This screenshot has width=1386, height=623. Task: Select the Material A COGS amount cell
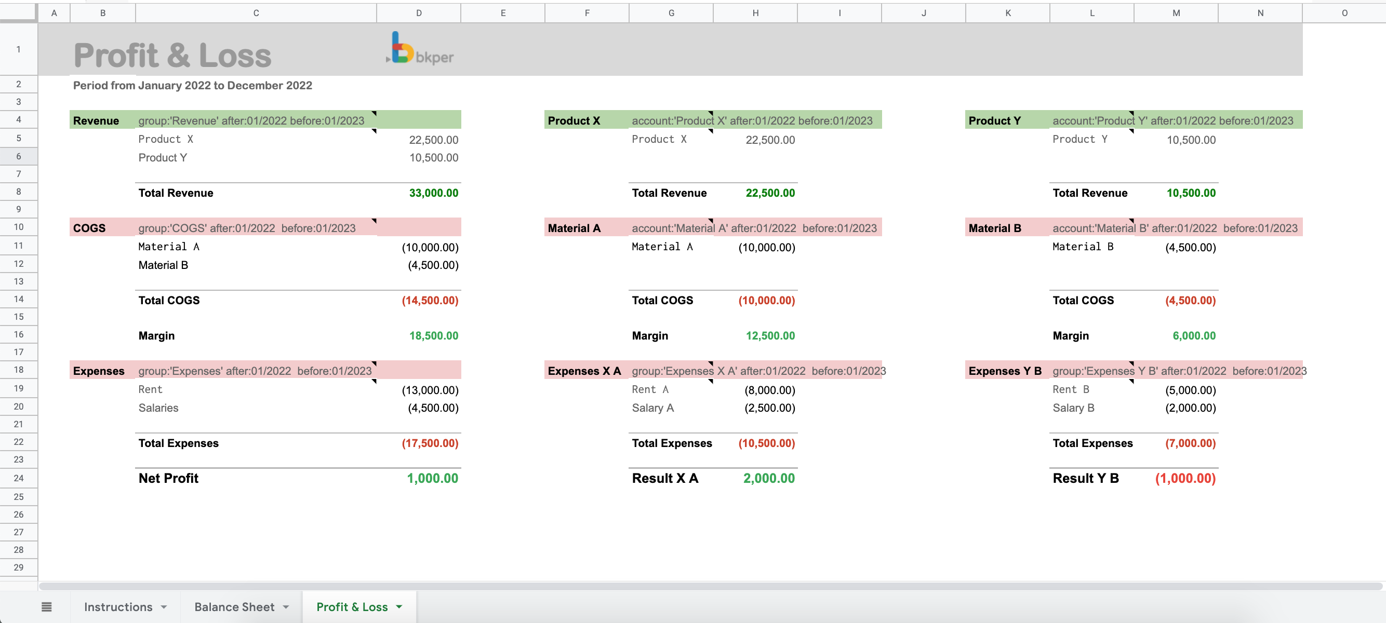(x=430, y=247)
